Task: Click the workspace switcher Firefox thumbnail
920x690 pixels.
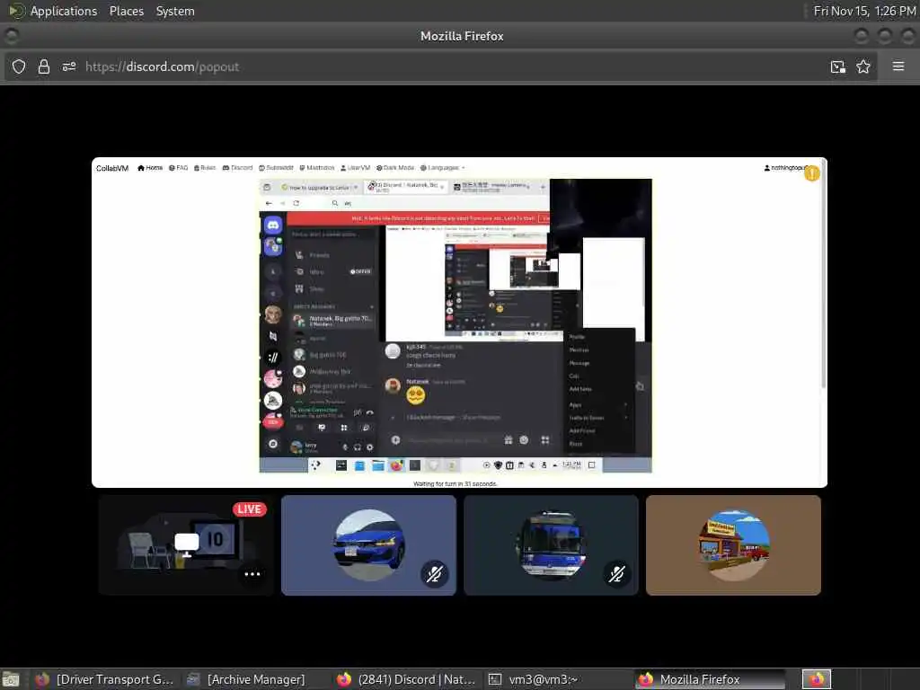Action: click(x=816, y=679)
